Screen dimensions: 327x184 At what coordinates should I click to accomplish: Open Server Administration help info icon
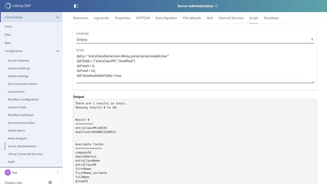[x=216, y=5]
